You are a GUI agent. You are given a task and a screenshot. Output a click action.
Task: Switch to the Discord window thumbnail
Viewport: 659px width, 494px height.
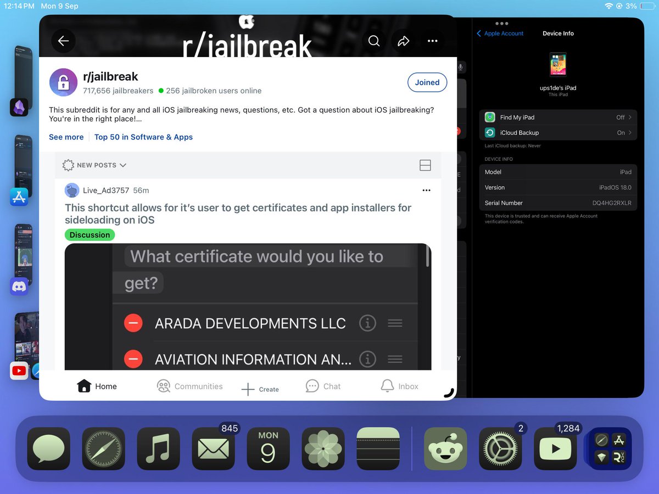[x=24, y=254]
